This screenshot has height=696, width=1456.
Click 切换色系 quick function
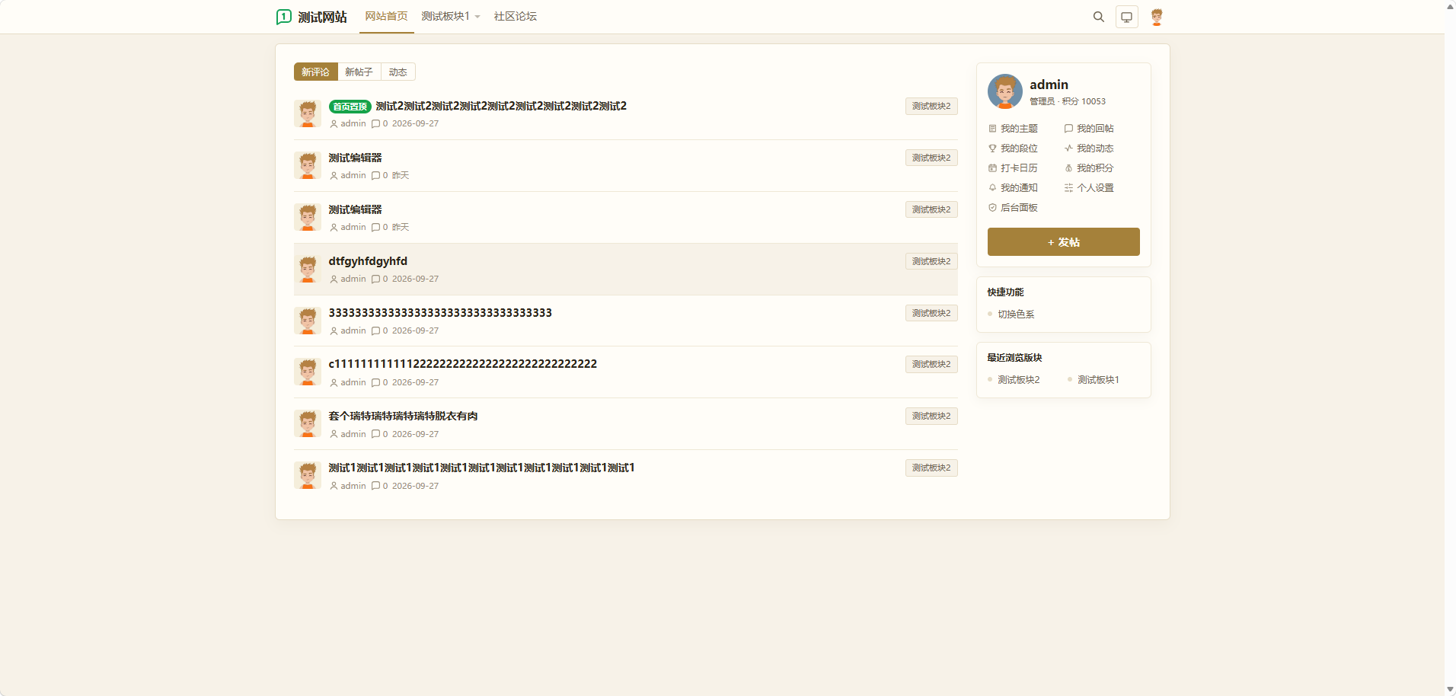[1016, 314]
